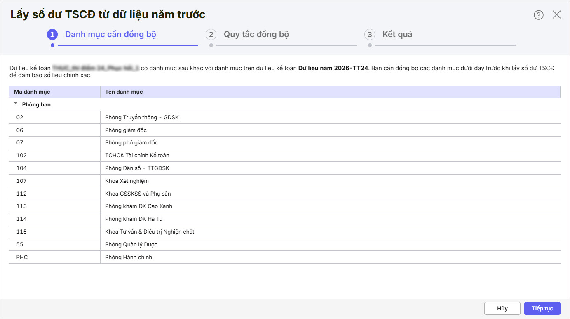Go to the Kết quả step

pos(397,34)
